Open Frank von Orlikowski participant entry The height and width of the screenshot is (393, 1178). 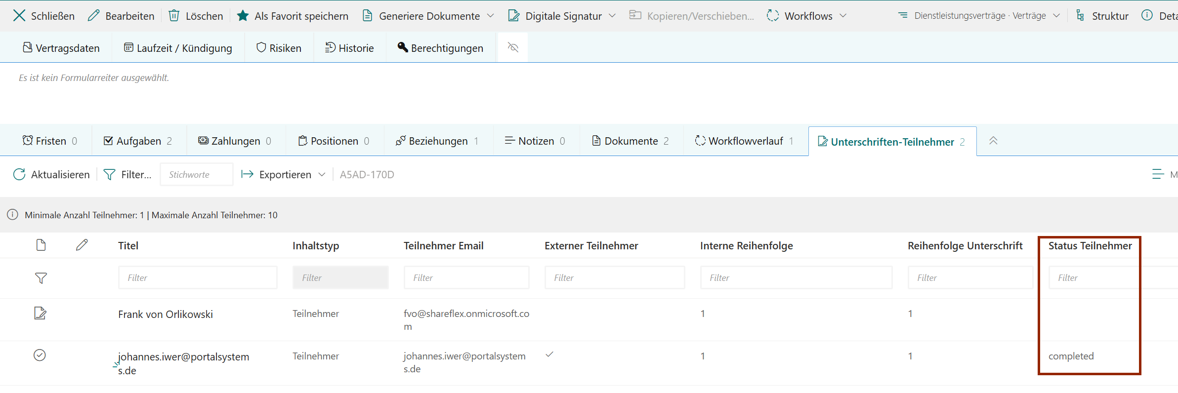pos(166,314)
